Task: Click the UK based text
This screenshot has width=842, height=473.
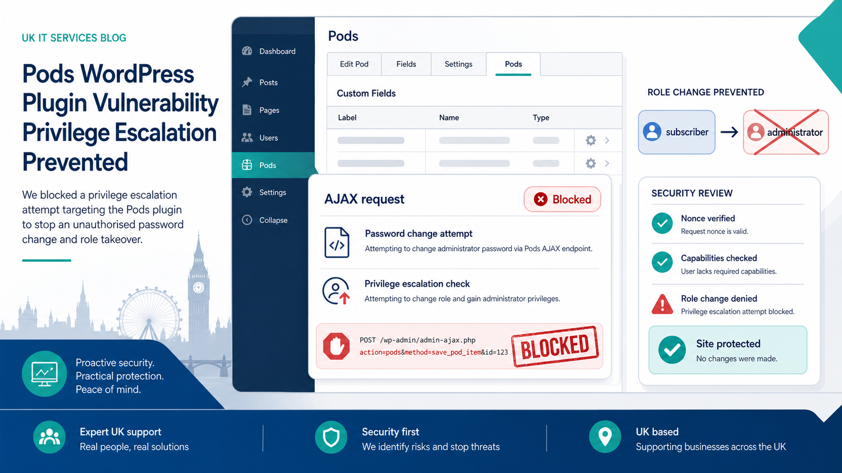Action: click(657, 432)
